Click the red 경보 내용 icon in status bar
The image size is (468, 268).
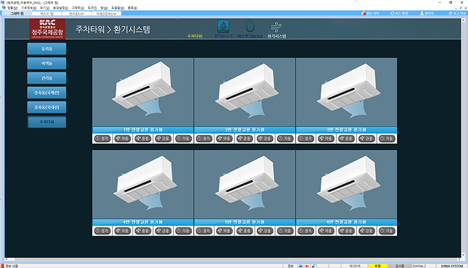(2, 266)
